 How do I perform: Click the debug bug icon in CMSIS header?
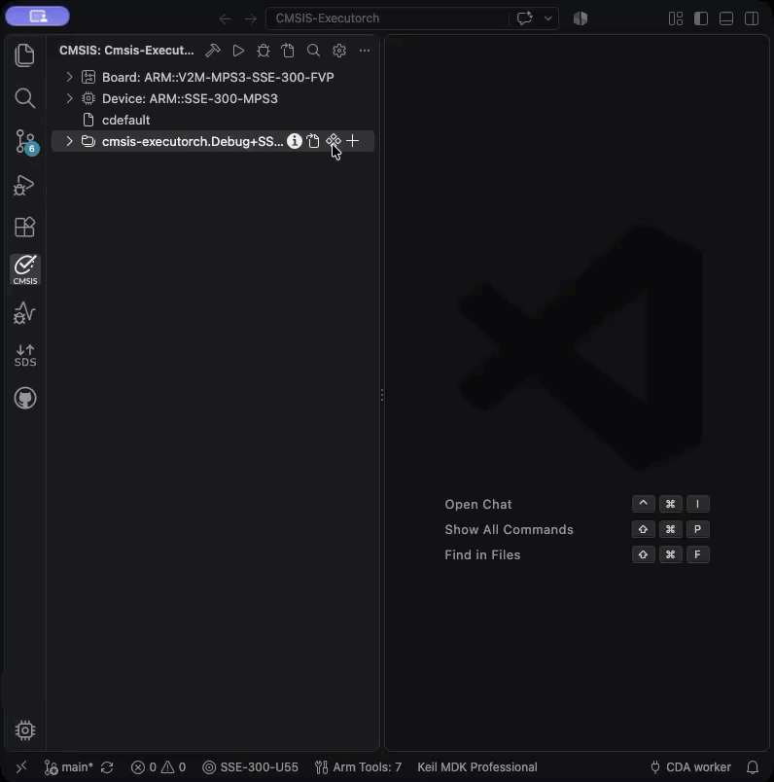tap(264, 51)
